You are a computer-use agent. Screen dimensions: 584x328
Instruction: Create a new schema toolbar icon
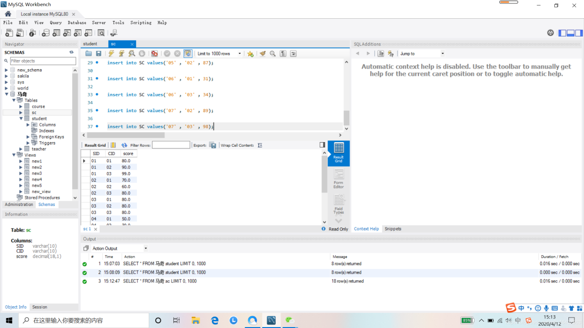(46, 33)
